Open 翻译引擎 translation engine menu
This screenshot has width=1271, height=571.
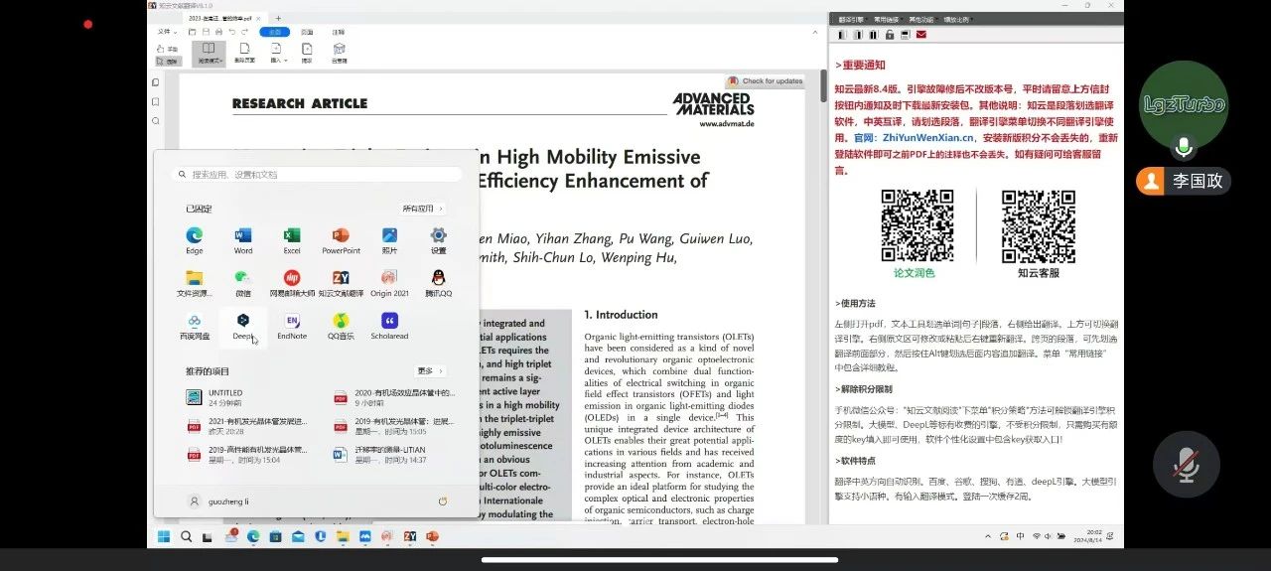tap(851, 19)
